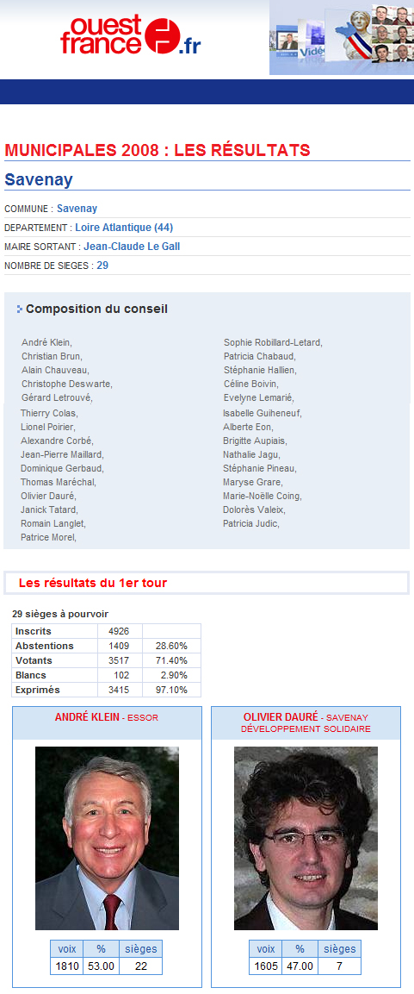Click Olivier Dauré's portrait photo
This screenshot has width=414, height=994.
[x=306, y=838]
